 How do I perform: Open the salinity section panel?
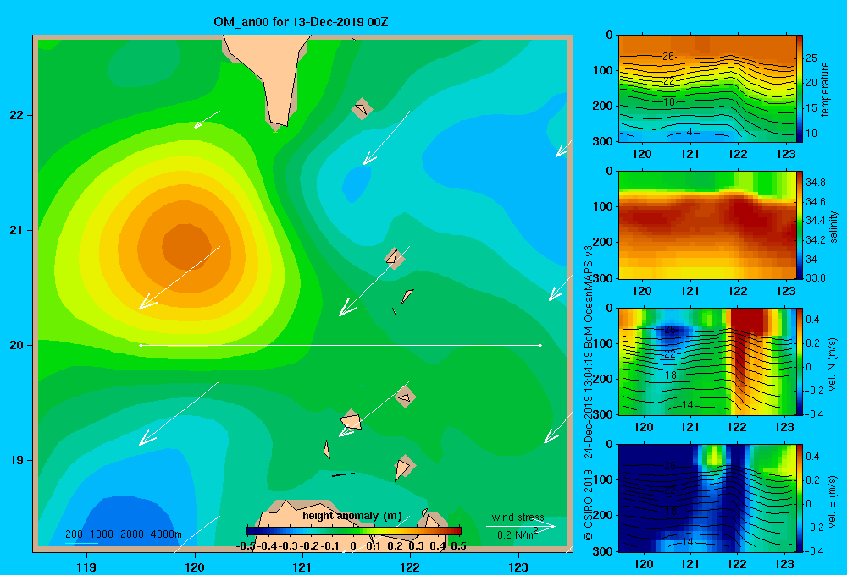pos(706,225)
